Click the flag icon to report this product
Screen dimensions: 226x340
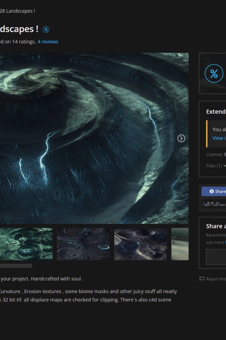click(202, 279)
